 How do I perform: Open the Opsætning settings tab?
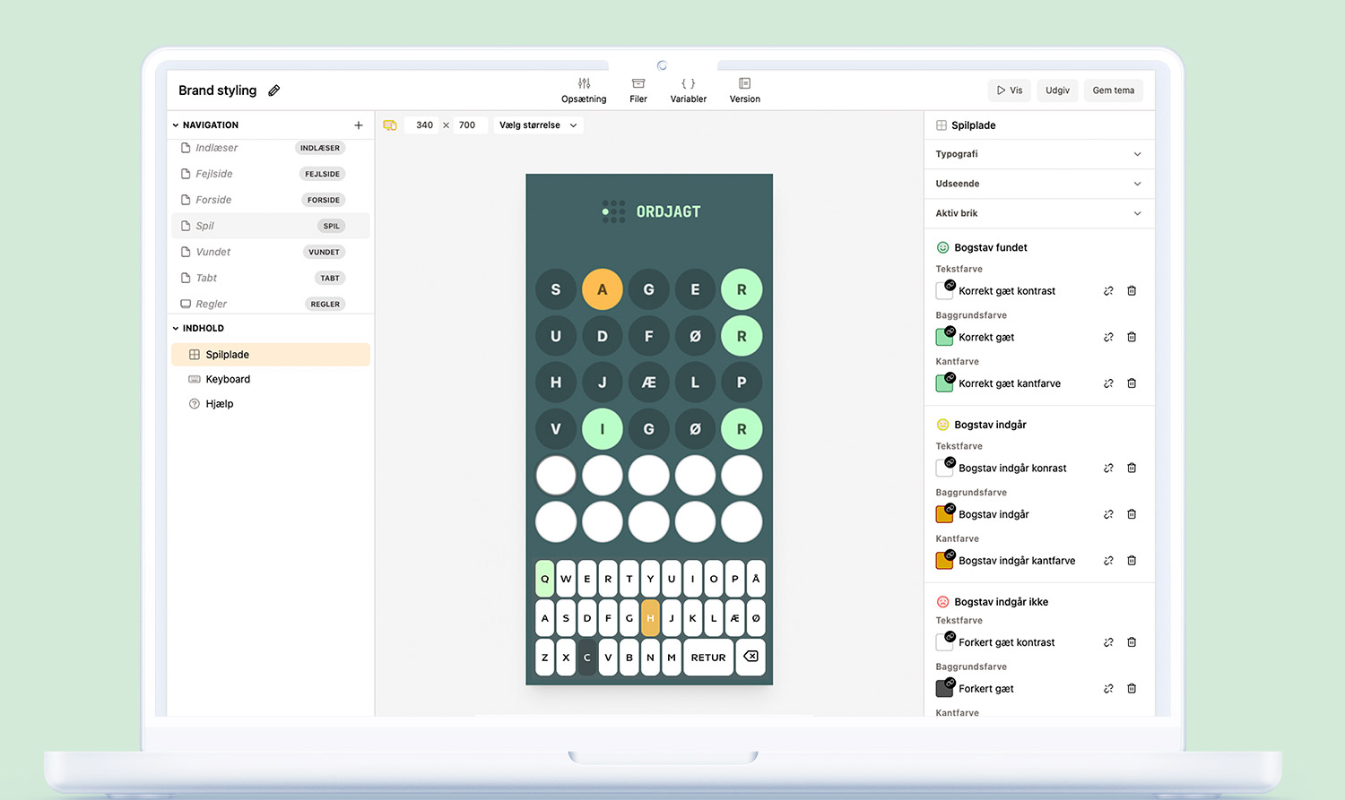point(584,90)
